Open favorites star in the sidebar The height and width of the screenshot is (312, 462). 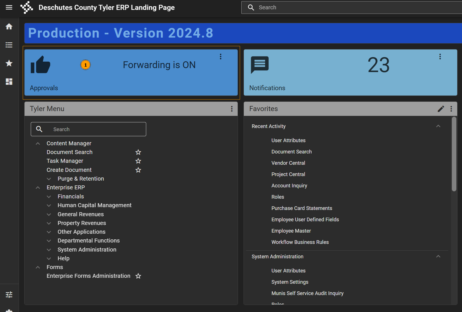click(x=9, y=63)
